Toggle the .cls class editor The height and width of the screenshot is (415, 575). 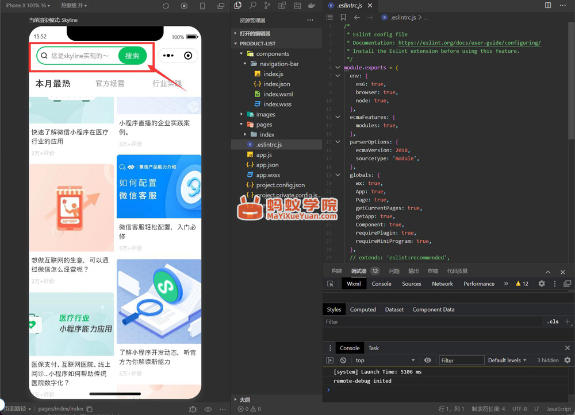coord(553,321)
